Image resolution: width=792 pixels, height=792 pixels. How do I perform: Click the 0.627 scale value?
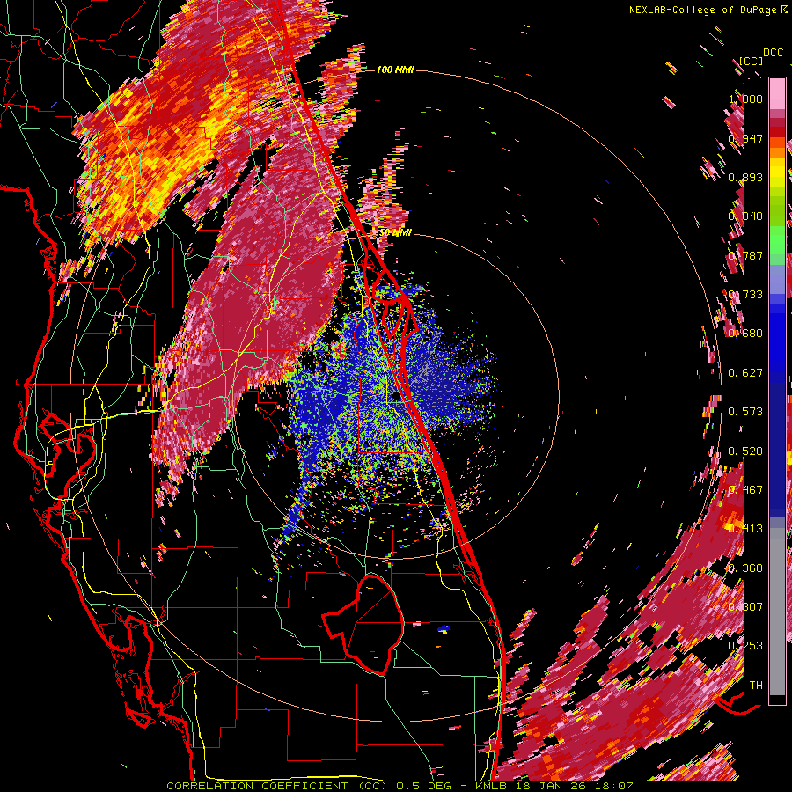(x=745, y=373)
